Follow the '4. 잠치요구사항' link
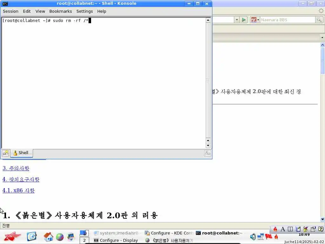 coord(21,180)
